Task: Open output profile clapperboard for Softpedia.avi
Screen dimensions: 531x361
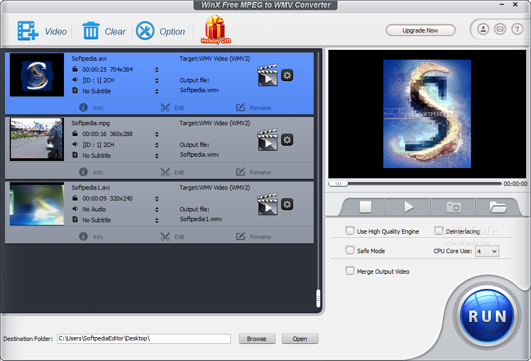Action: click(x=268, y=75)
